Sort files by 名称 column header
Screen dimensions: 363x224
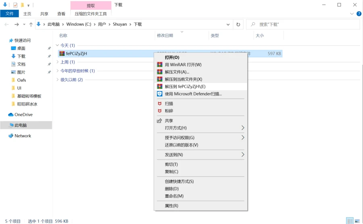click(x=63, y=35)
